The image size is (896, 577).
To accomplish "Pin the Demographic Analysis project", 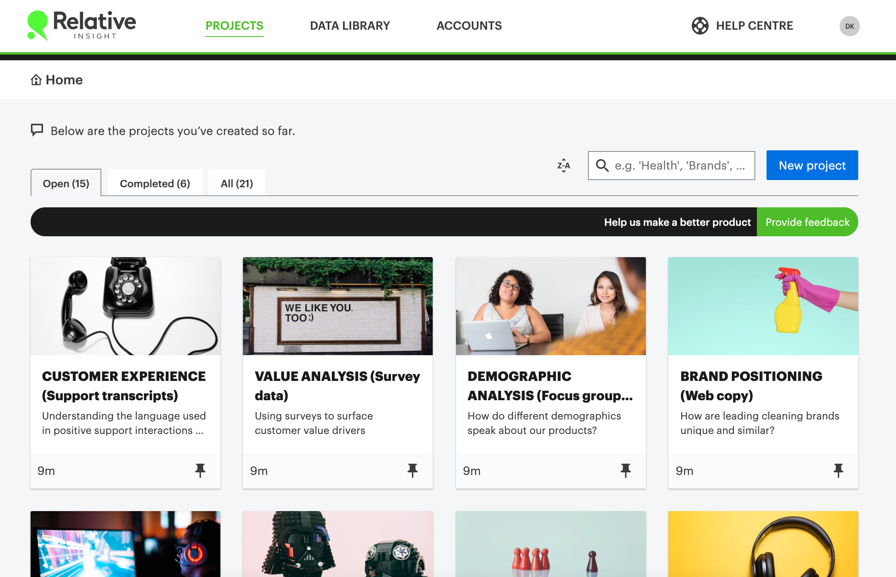I will click(625, 470).
